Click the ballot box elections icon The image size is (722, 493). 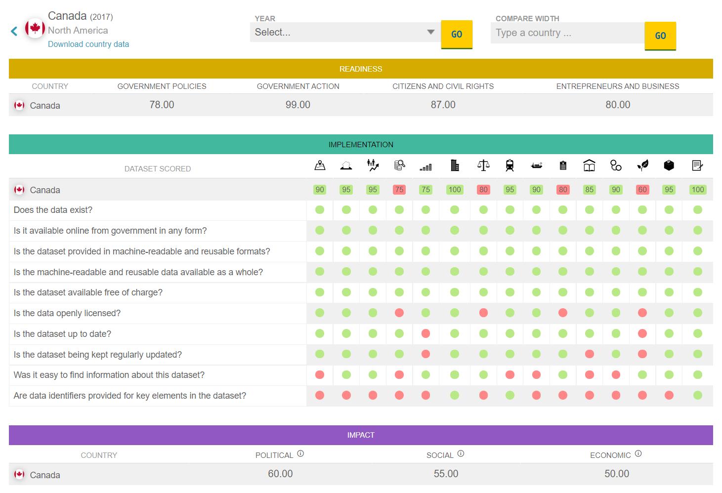pos(669,165)
